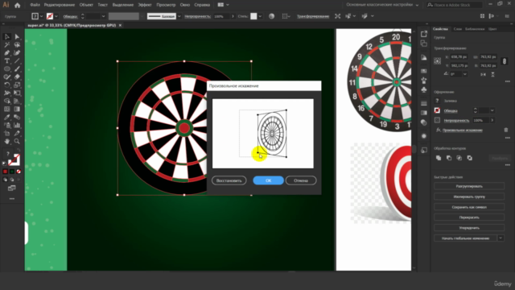Click Exclude pathfinder icon

[470, 158]
